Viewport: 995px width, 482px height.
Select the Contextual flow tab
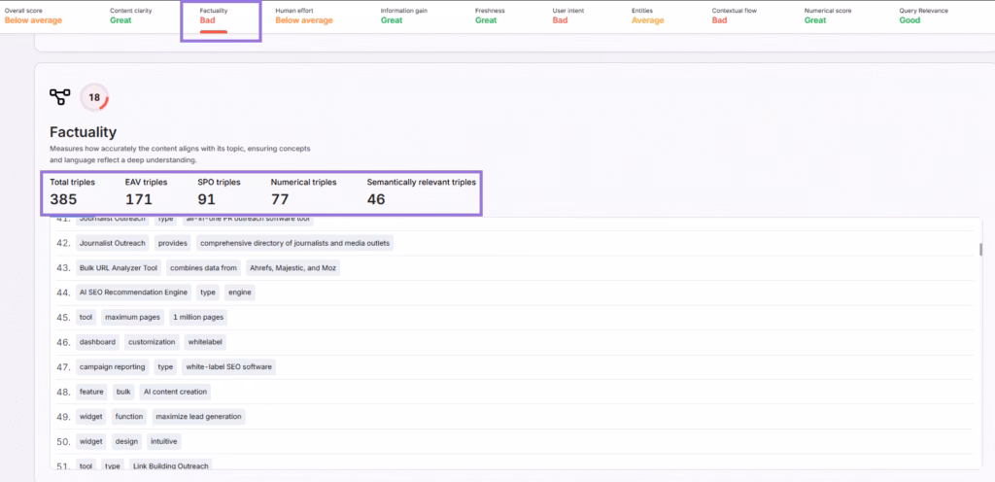[x=735, y=16]
